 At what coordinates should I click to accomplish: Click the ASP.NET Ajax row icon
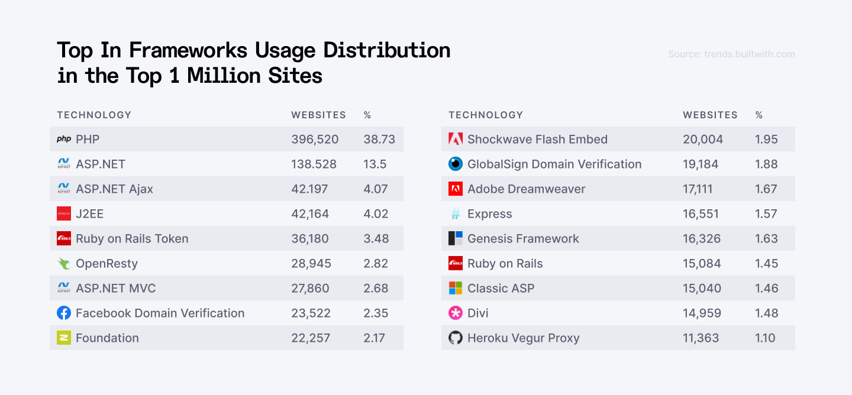click(x=64, y=189)
